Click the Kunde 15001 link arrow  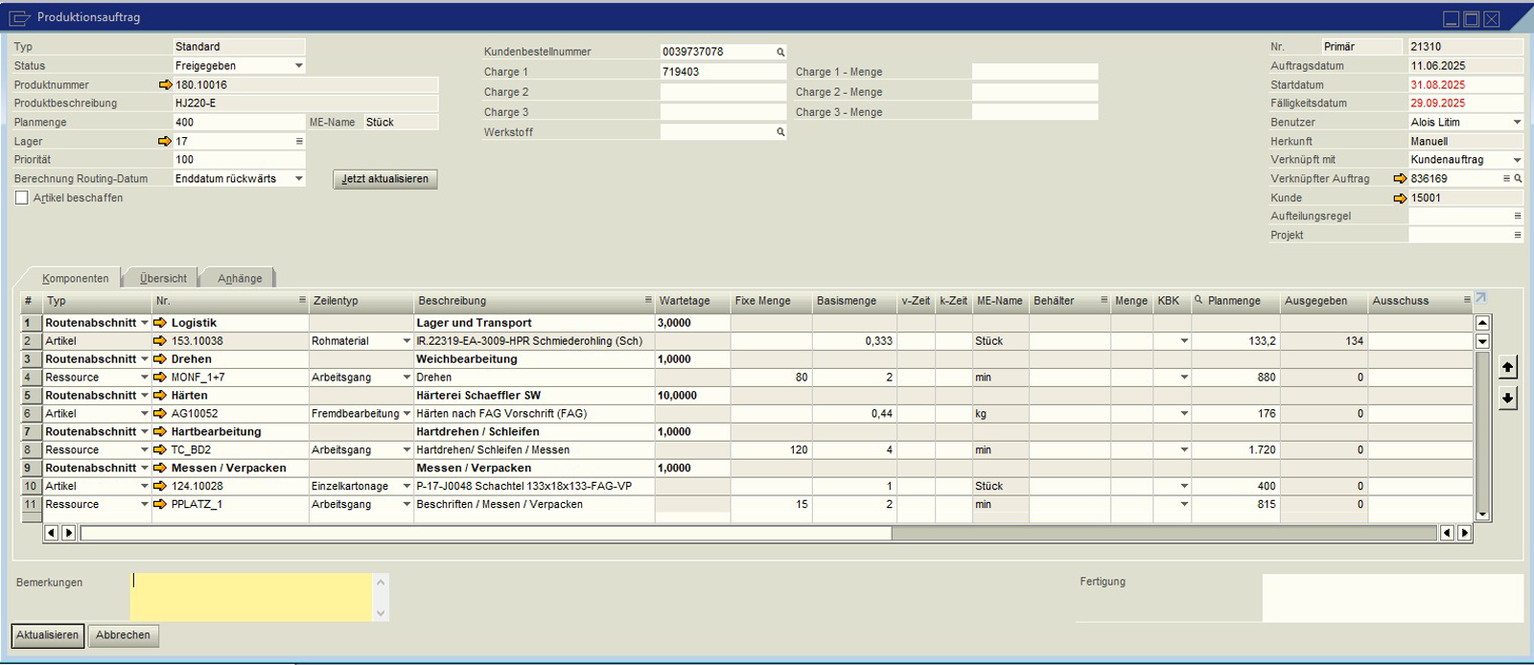[1400, 198]
